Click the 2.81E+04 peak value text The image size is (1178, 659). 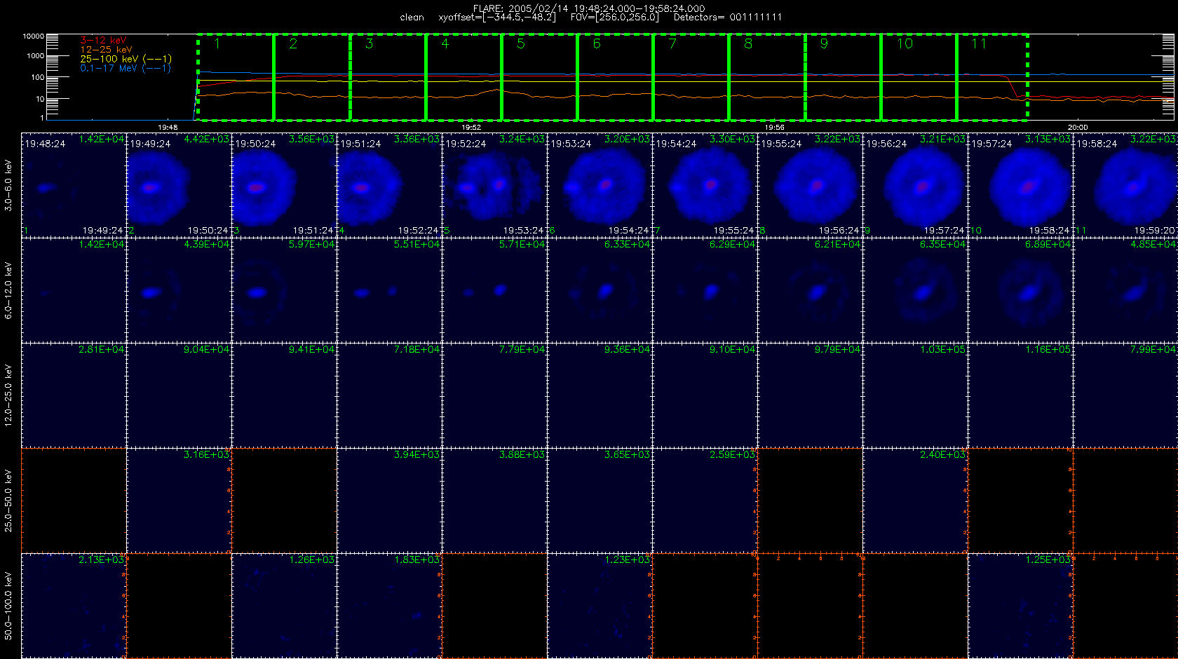[102, 349]
